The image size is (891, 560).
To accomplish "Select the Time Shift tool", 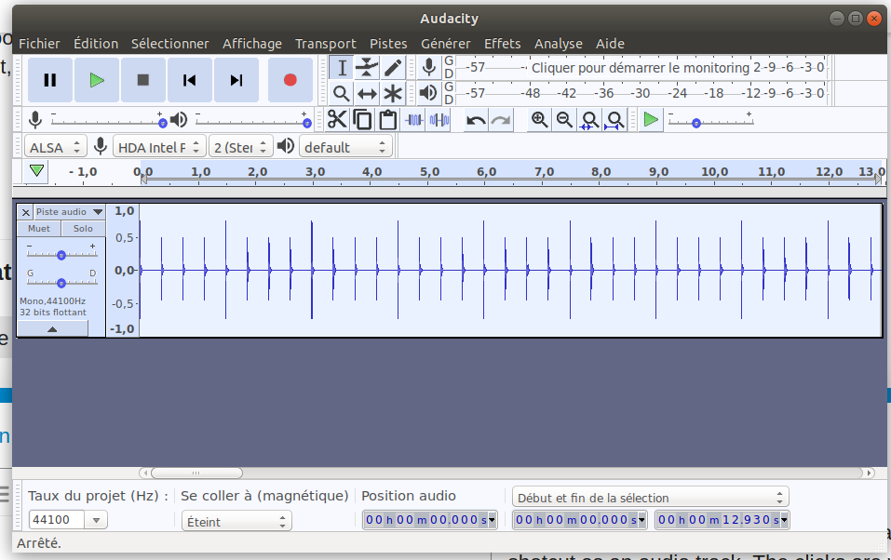I will pyautogui.click(x=367, y=93).
